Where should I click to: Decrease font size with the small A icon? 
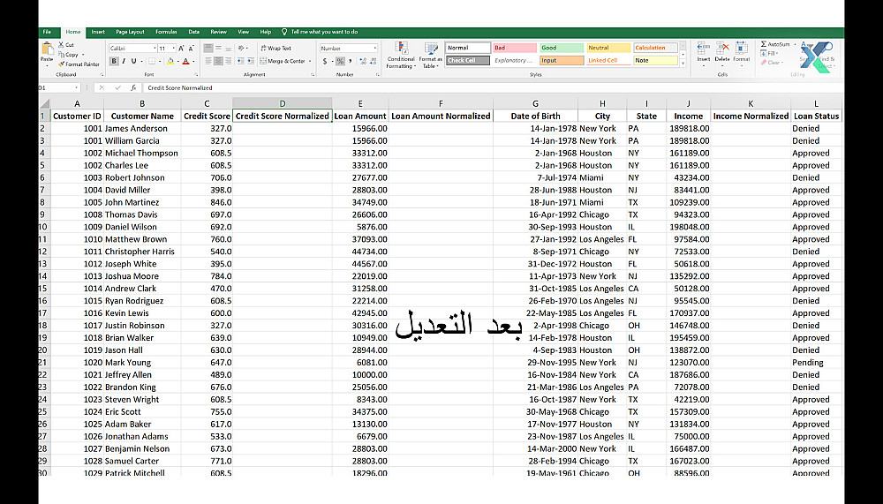pos(191,49)
